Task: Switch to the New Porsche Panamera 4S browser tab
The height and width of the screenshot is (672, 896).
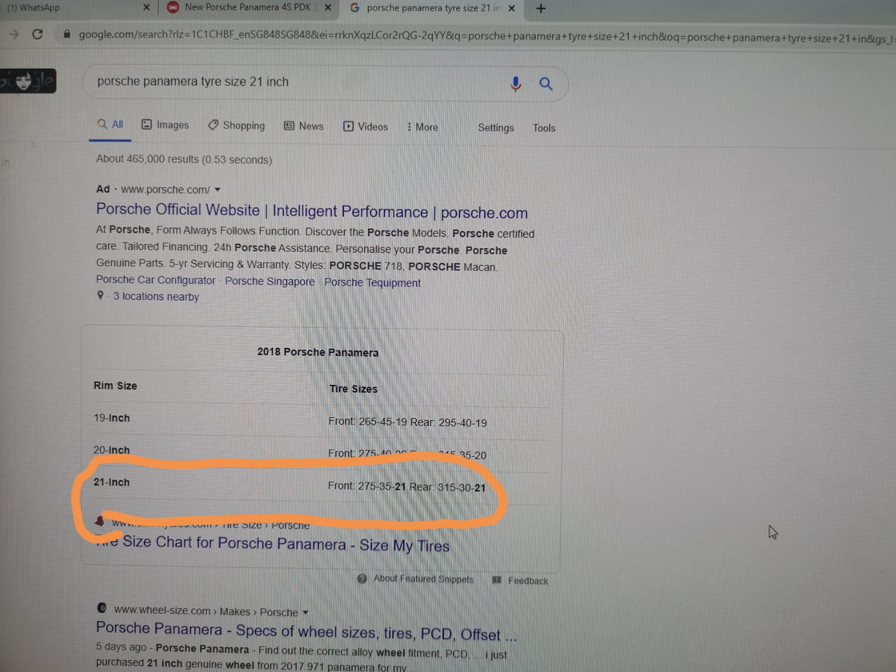Action: pos(246,7)
